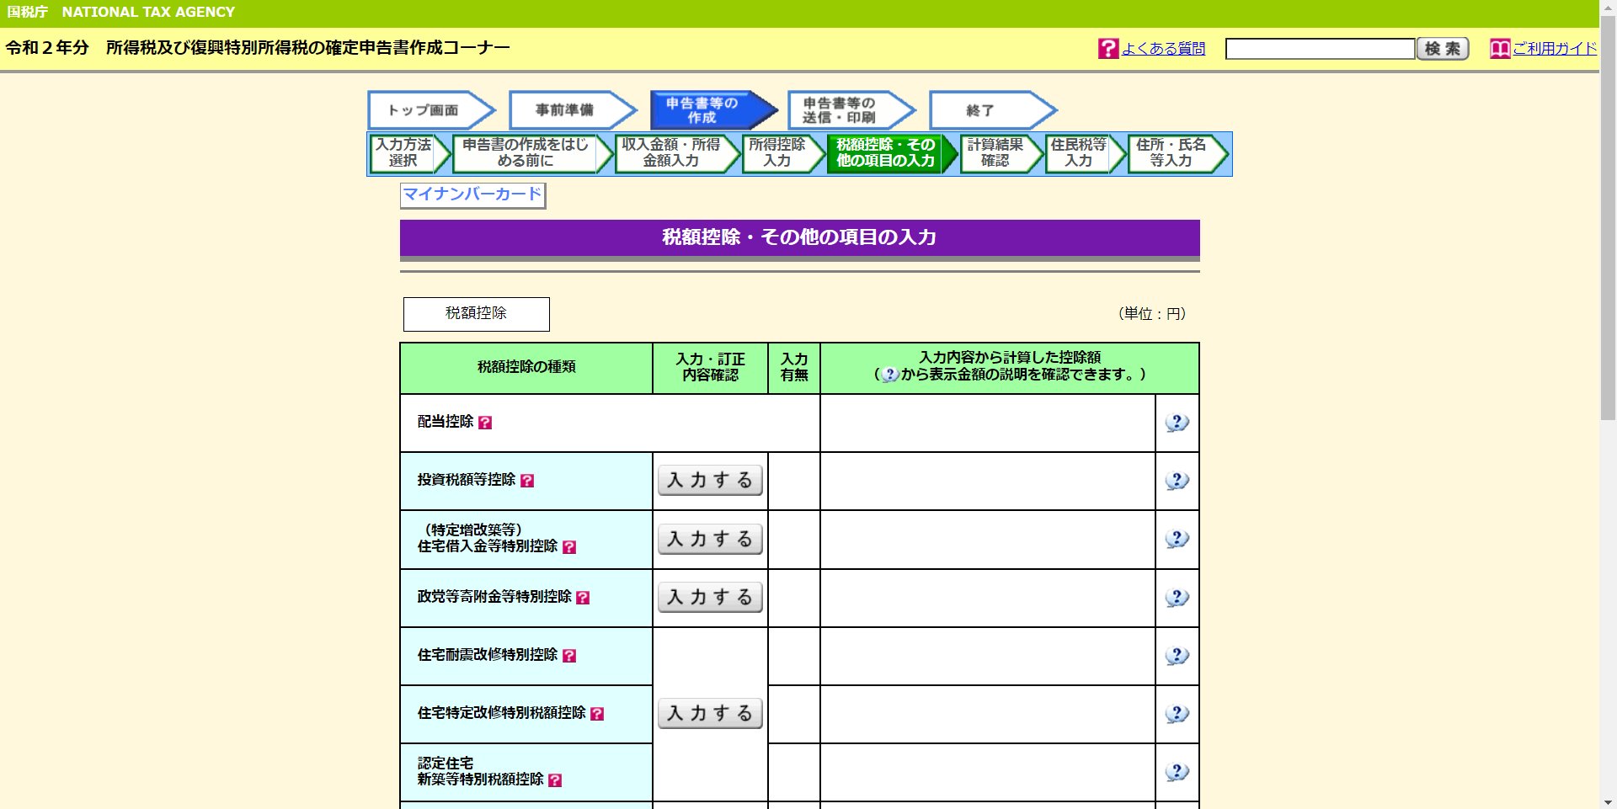Screen dimensions: 1617x809
Task: Select the 住所・氏名等入力 sub-step
Action: pos(1177,153)
